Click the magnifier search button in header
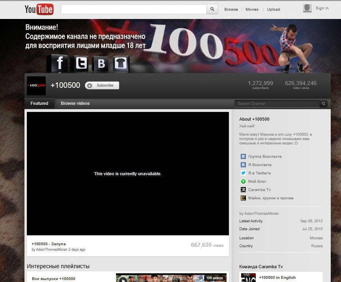This screenshot has width=341, height=282. tap(212, 9)
